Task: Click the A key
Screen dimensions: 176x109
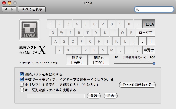Action: pyautogui.click(x=55, y=41)
